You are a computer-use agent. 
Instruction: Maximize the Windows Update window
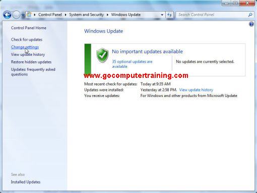(x=235, y=3)
